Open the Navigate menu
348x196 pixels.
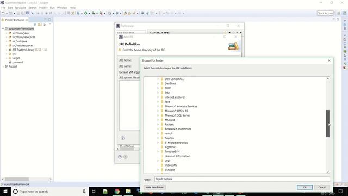click(21, 8)
